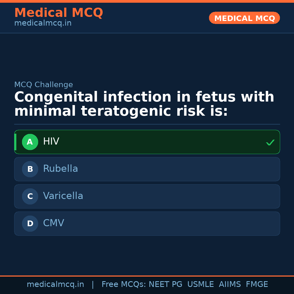Click the orange MEDICAL MCQ badge

(244, 18)
